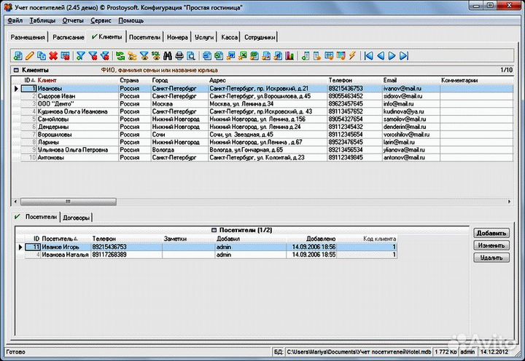Click the lightning bolt toolbar icon
525x361 pixels.
pos(352,56)
